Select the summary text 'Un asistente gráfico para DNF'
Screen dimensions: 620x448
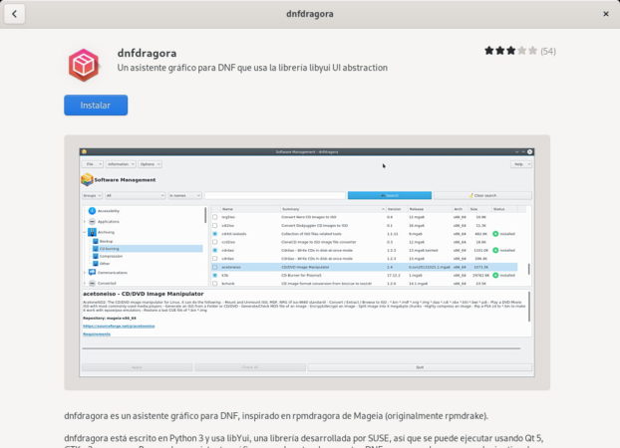click(x=176, y=68)
